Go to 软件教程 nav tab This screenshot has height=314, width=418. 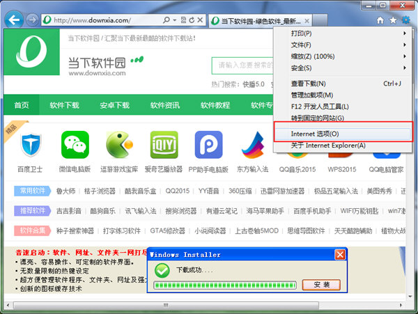point(215,105)
